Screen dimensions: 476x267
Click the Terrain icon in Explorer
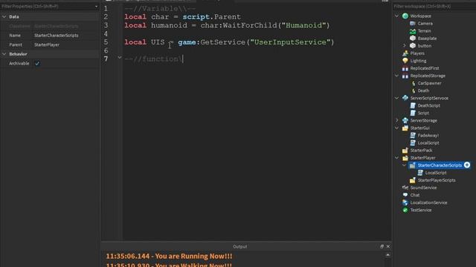tap(413, 31)
